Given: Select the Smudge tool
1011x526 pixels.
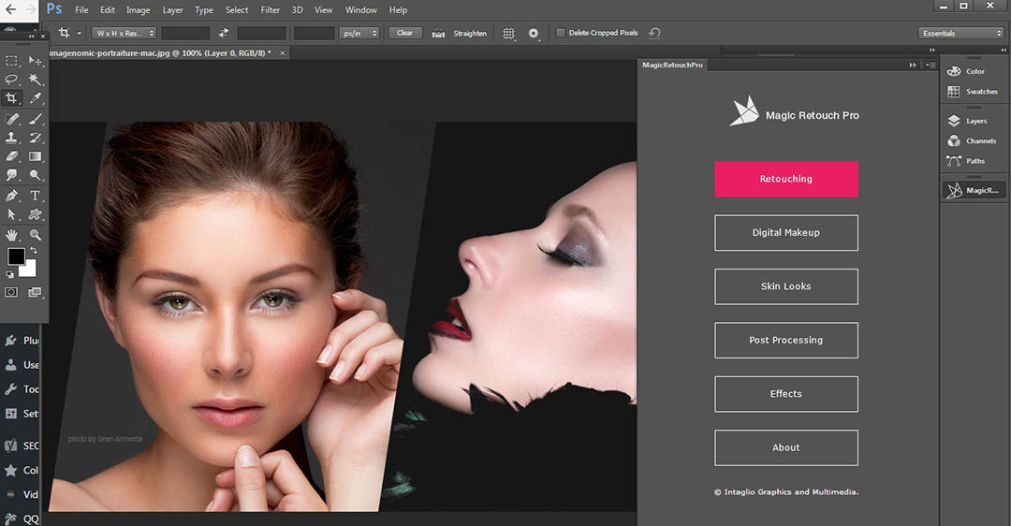Looking at the screenshot, I should tap(11, 175).
